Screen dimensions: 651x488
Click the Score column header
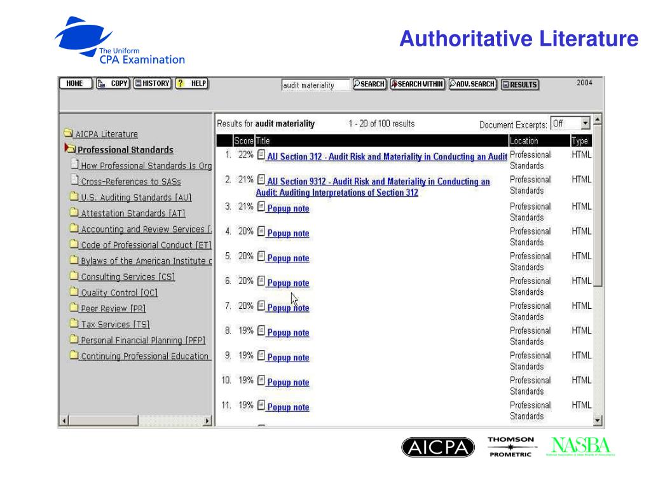click(x=243, y=140)
